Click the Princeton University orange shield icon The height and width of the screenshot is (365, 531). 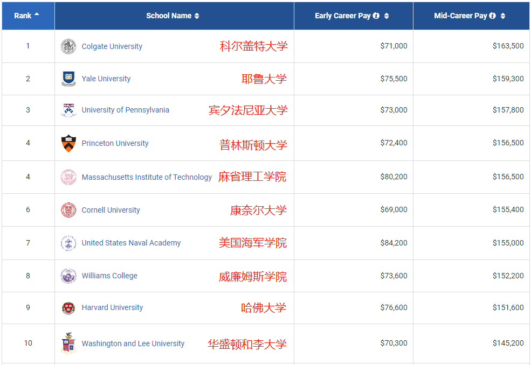(68, 143)
